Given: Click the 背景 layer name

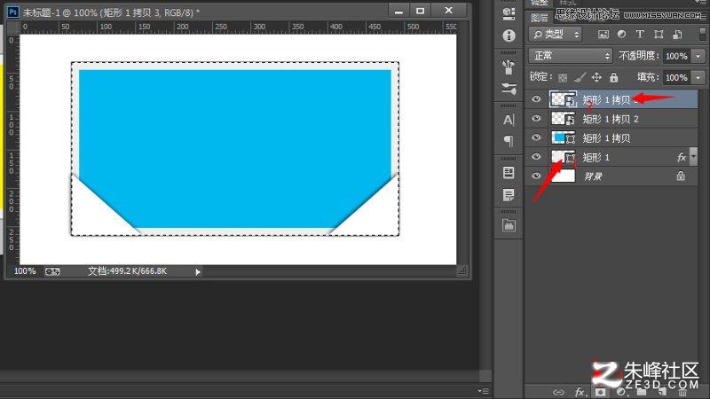Looking at the screenshot, I should coord(593,176).
